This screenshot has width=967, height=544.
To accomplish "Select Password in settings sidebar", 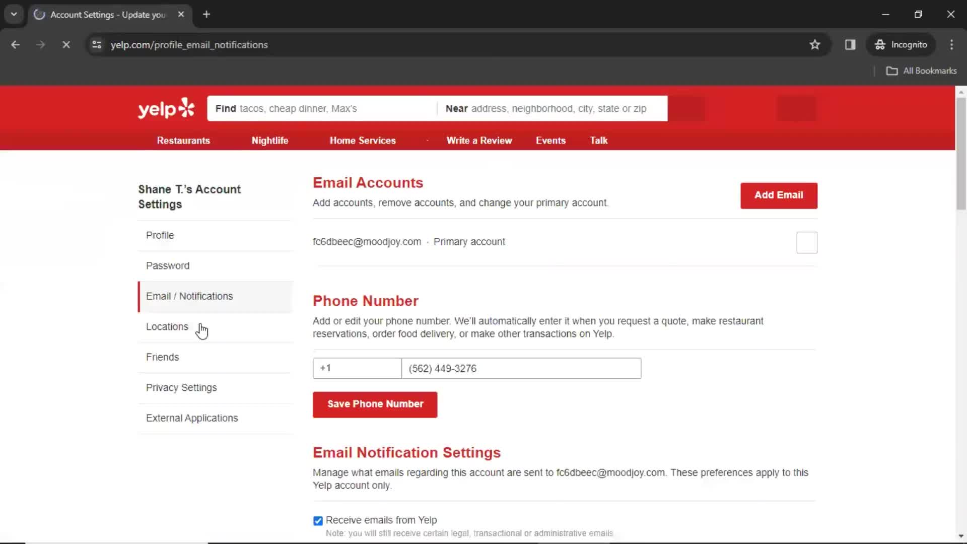I will point(215,266).
